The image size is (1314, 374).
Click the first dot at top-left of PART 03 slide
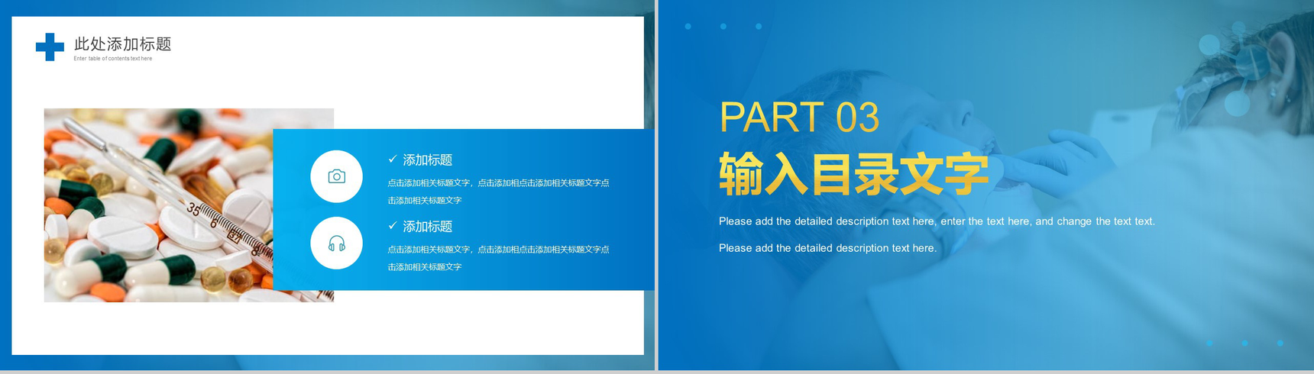coord(688,27)
